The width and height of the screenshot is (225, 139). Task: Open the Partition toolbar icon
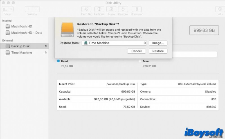coord(99,9)
